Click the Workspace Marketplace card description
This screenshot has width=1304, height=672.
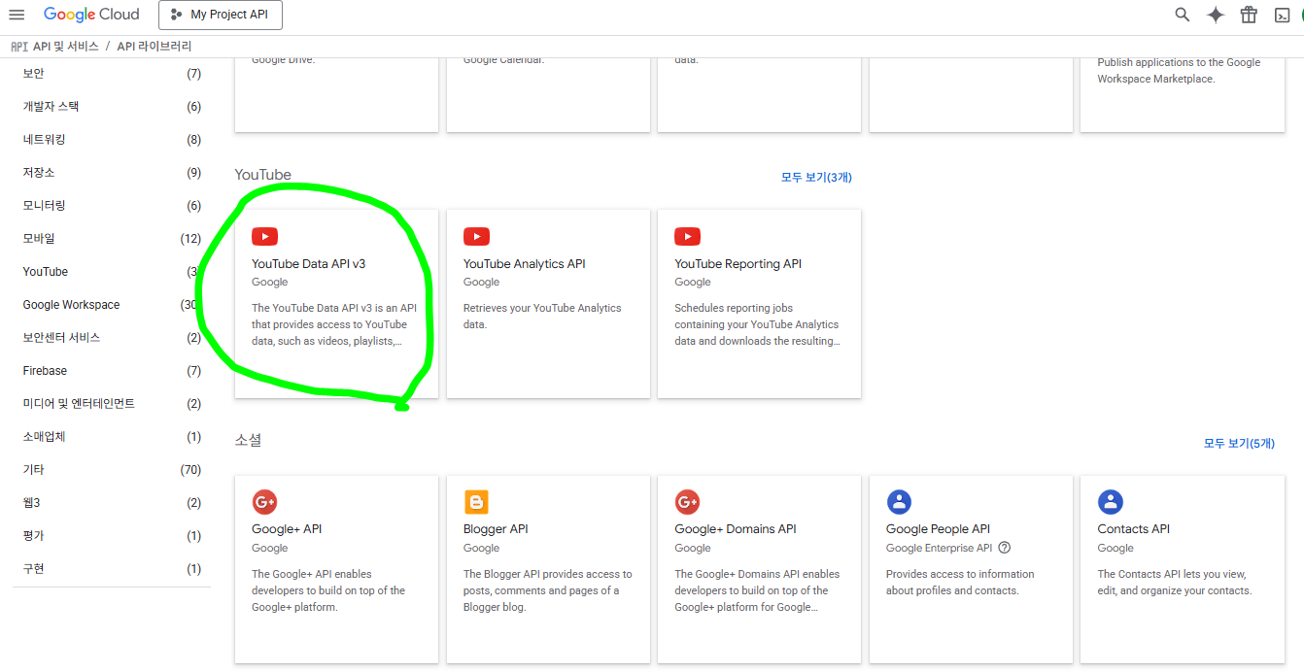point(1179,71)
